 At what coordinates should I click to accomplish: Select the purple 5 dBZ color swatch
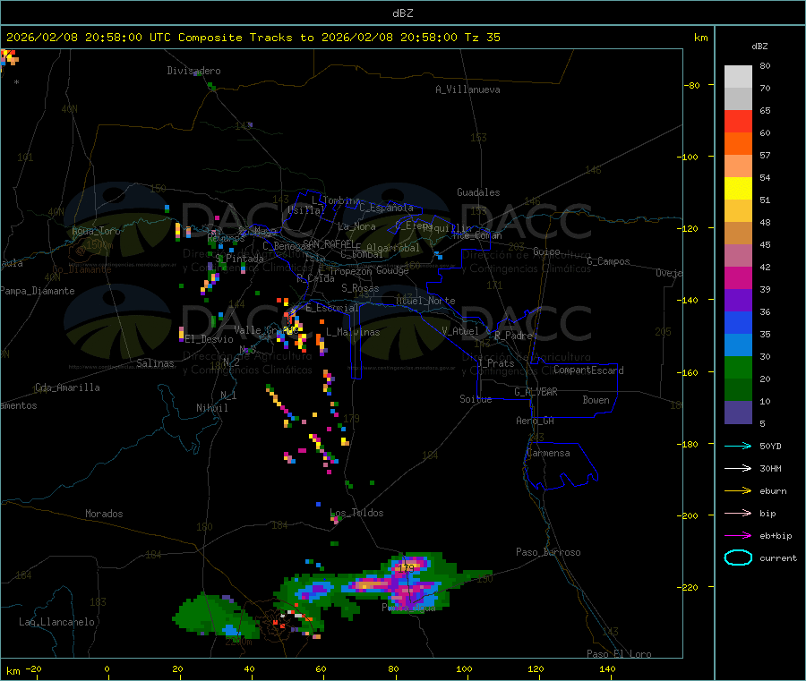tap(738, 413)
